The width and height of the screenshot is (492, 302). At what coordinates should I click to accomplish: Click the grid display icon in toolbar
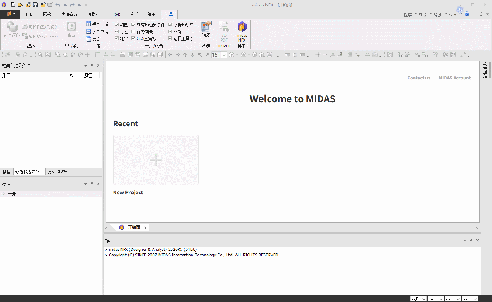[x=317, y=55]
